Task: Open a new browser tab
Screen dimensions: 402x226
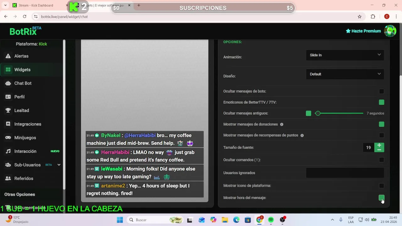Action: [x=139, y=5]
